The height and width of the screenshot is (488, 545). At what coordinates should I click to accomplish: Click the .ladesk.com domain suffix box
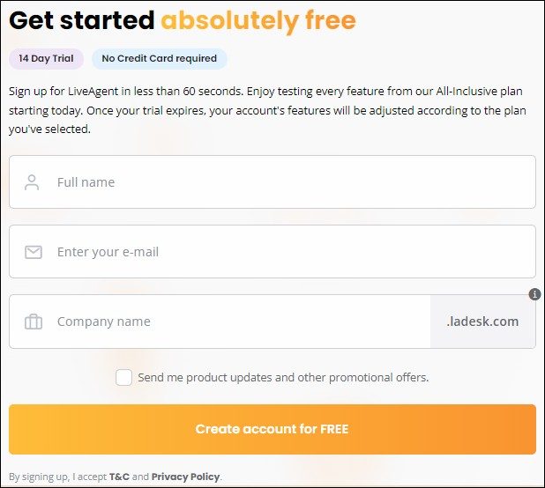click(x=482, y=322)
